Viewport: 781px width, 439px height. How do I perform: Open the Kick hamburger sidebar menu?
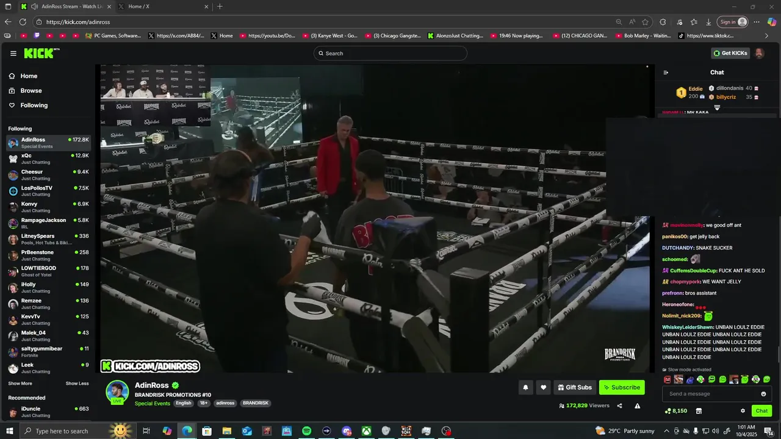(x=13, y=53)
